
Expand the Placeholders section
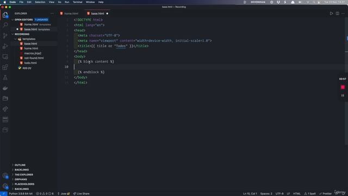coord(24,184)
